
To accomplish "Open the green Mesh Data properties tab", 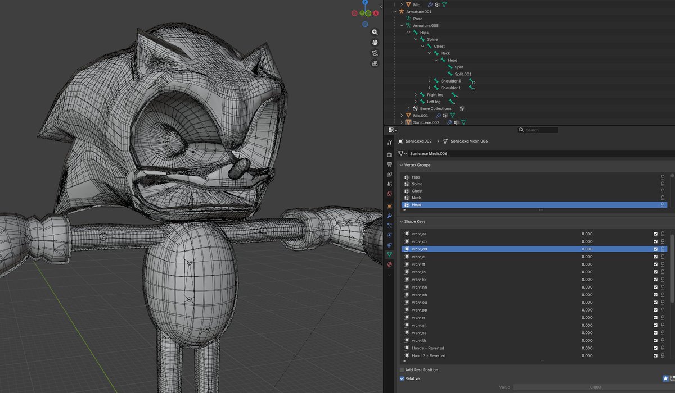I will pyautogui.click(x=389, y=254).
